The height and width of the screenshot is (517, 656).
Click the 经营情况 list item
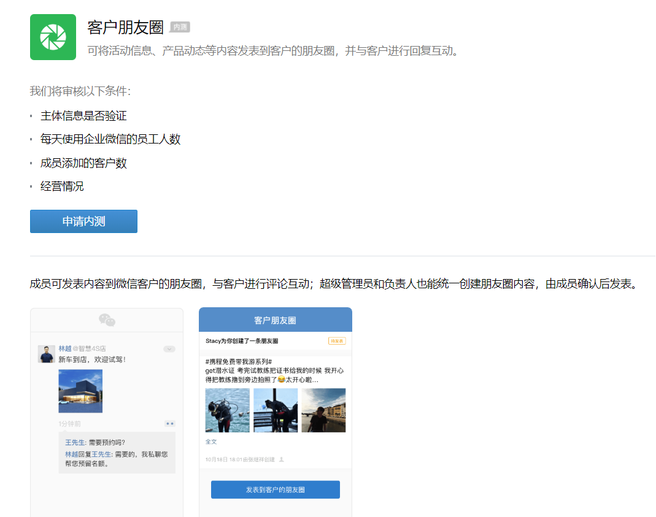(x=62, y=186)
